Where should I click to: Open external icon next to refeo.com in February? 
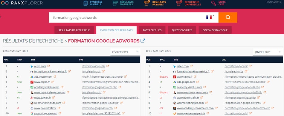tap(49, 66)
